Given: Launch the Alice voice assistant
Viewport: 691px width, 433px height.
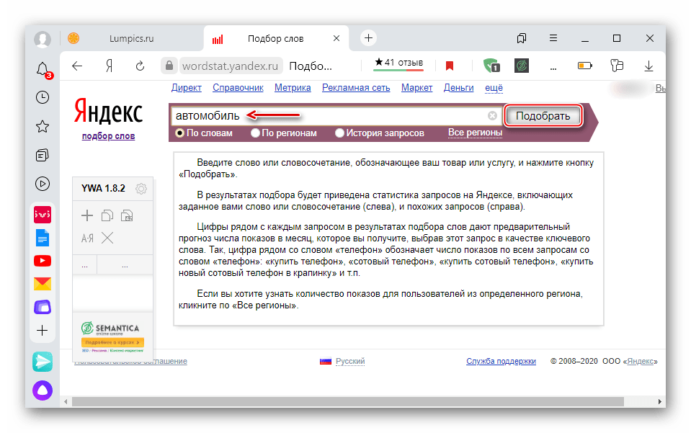Looking at the screenshot, I should click(43, 390).
